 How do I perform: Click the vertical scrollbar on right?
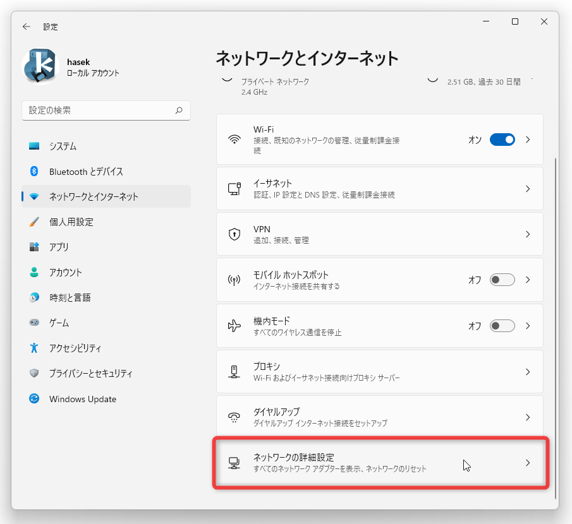556,328
